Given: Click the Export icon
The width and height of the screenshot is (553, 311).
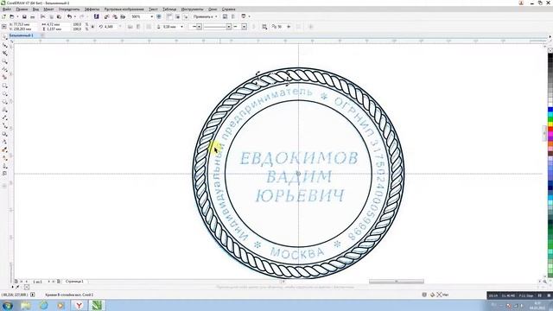Looking at the screenshot, I should pyautogui.click(x=115, y=16).
